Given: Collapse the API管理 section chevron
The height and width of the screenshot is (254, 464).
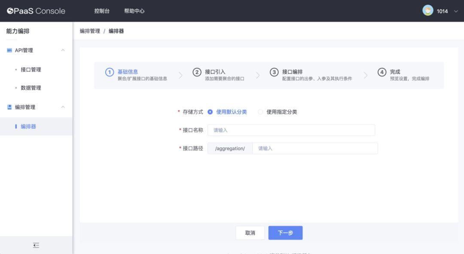Looking at the screenshot, I should (x=63, y=50).
